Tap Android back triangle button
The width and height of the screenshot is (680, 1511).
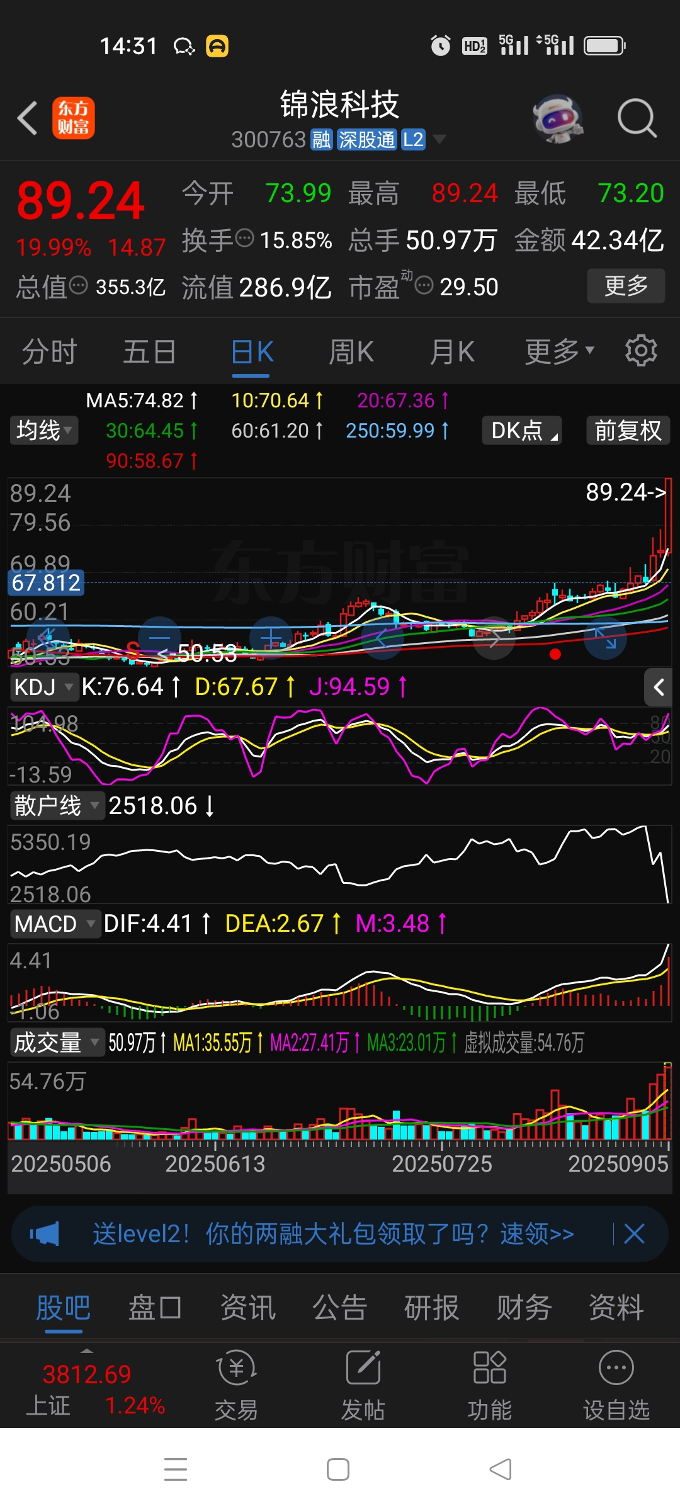click(501, 1469)
